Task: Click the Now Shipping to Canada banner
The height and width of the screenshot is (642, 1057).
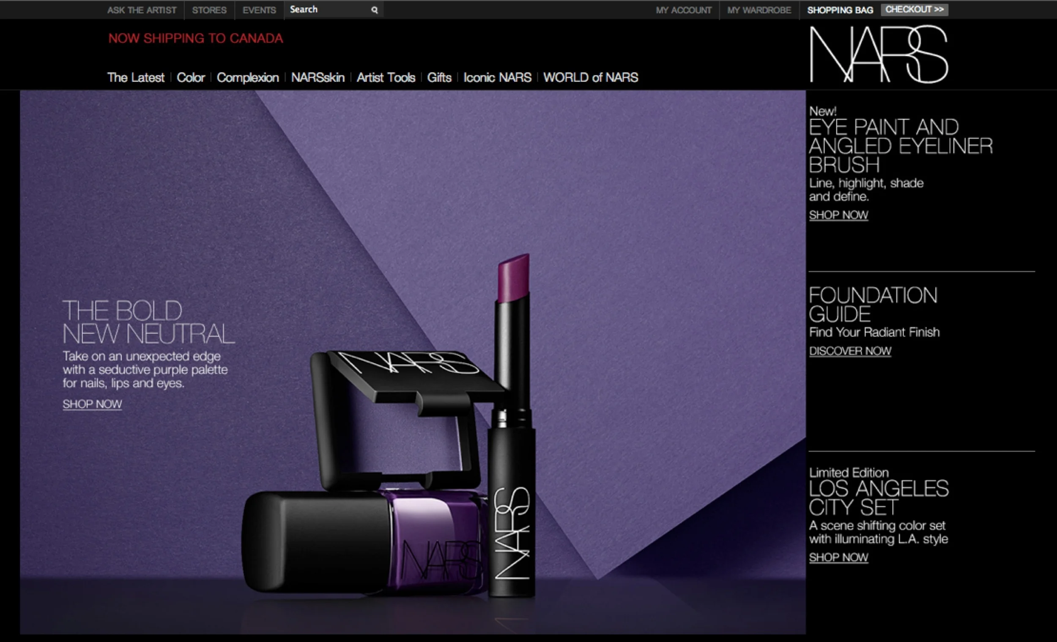Action: click(196, 38)
